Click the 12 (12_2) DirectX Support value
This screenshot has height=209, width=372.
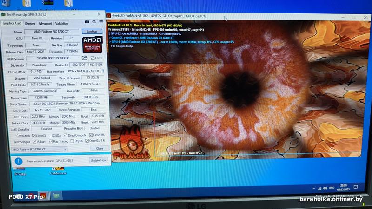point(93,78)
